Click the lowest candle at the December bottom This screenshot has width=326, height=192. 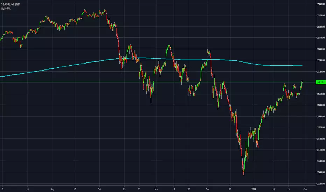(x=243, y=173)
